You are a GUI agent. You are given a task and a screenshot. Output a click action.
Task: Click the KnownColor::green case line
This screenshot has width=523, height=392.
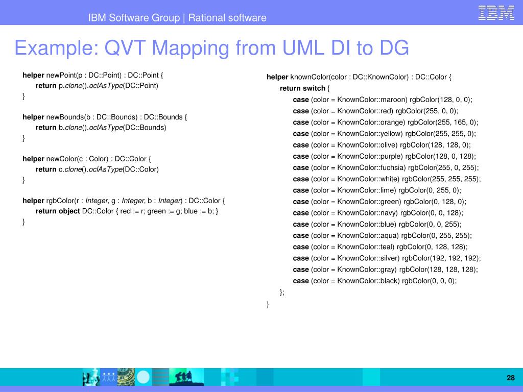click(379, 202)
